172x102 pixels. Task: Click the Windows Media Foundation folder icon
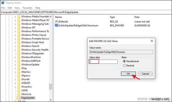pyautogui.click(x=19, y=17)
